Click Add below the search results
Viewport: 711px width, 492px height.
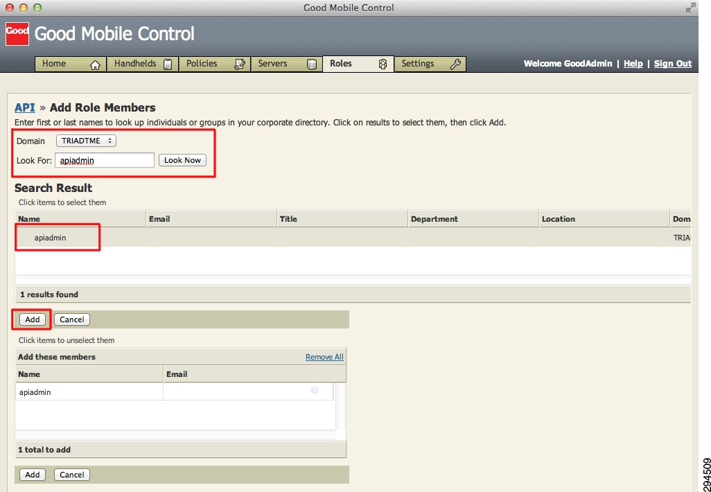point(32,319)
